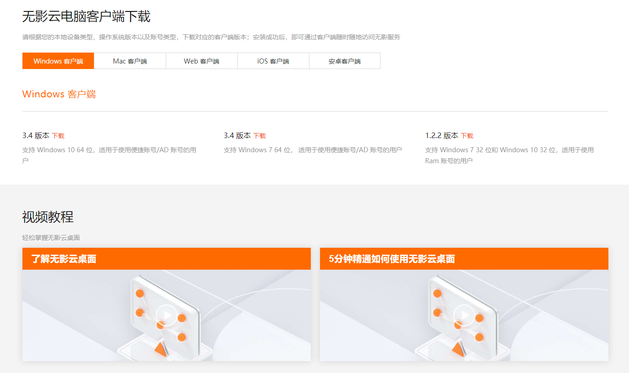Click the 了解无影云桌面 orange title bar
The height and width of the screenshot is (373, 629).
(x=167, y=259)
